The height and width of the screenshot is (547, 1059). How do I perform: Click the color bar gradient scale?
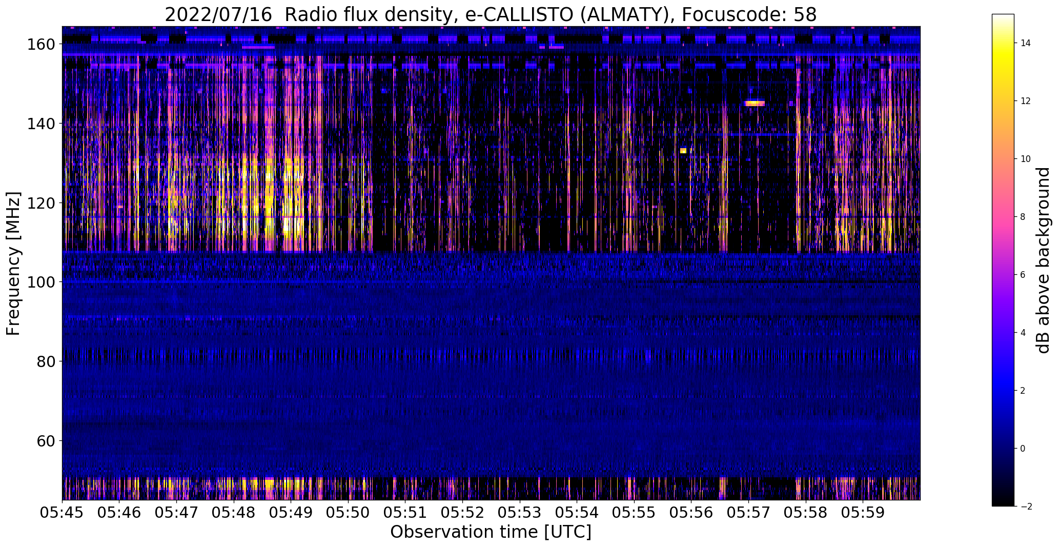pos(1003,260)
